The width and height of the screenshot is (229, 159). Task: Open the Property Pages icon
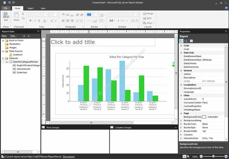[x=191, y=41]
